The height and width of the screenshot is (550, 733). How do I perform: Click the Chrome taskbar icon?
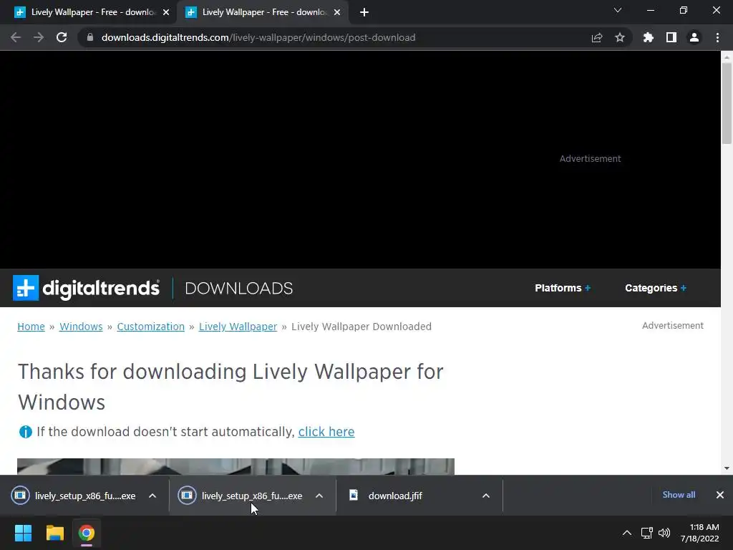tap(87, 533)
